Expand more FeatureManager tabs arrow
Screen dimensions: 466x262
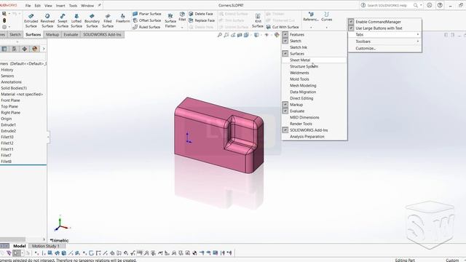[44, 49]
